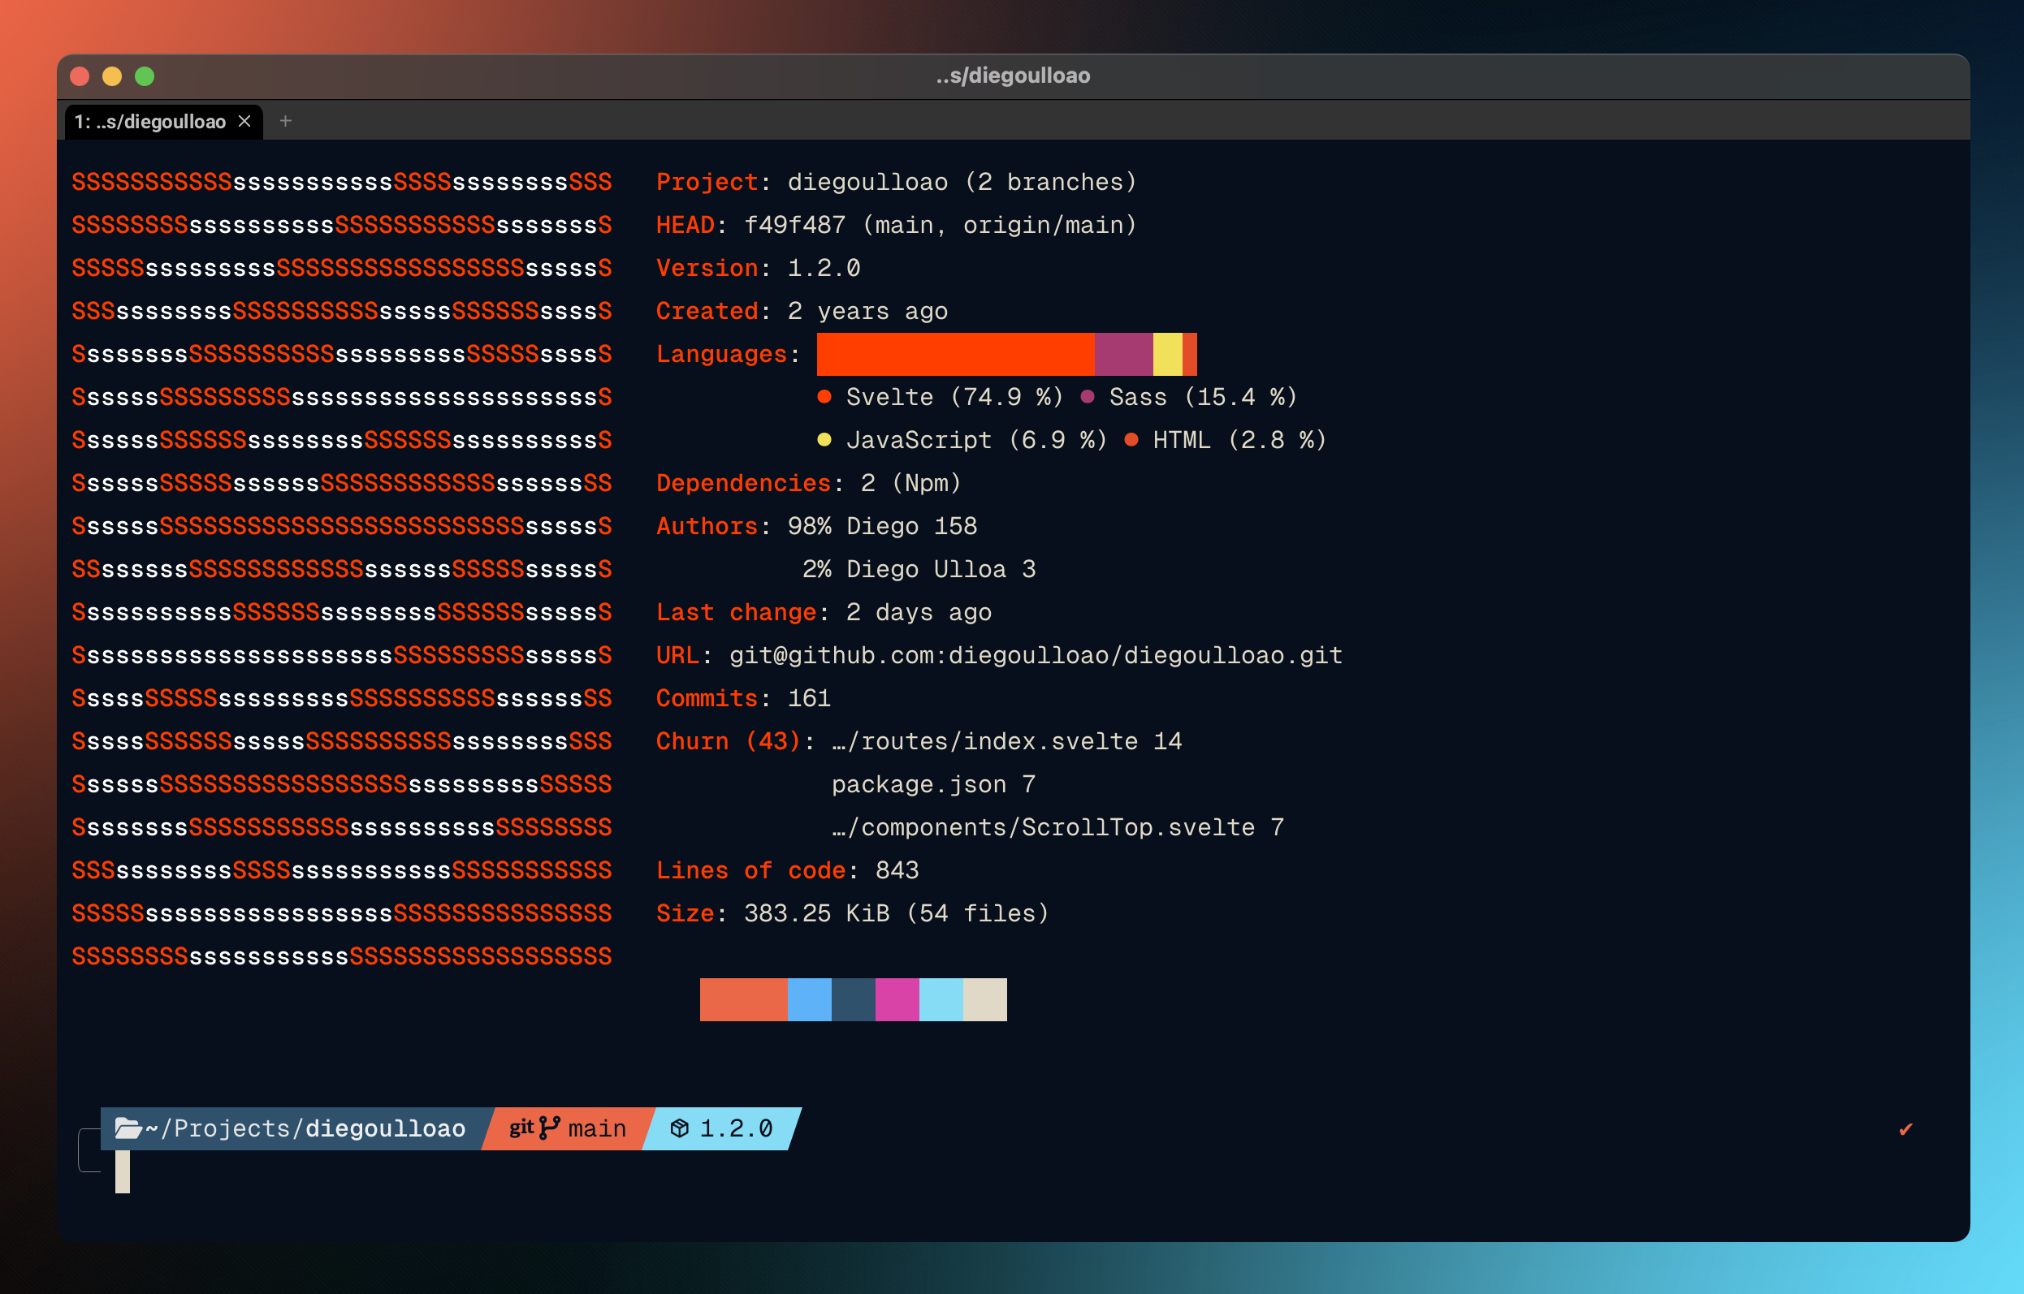Click the git branch icon in prompt

[x=549, y=1128]
